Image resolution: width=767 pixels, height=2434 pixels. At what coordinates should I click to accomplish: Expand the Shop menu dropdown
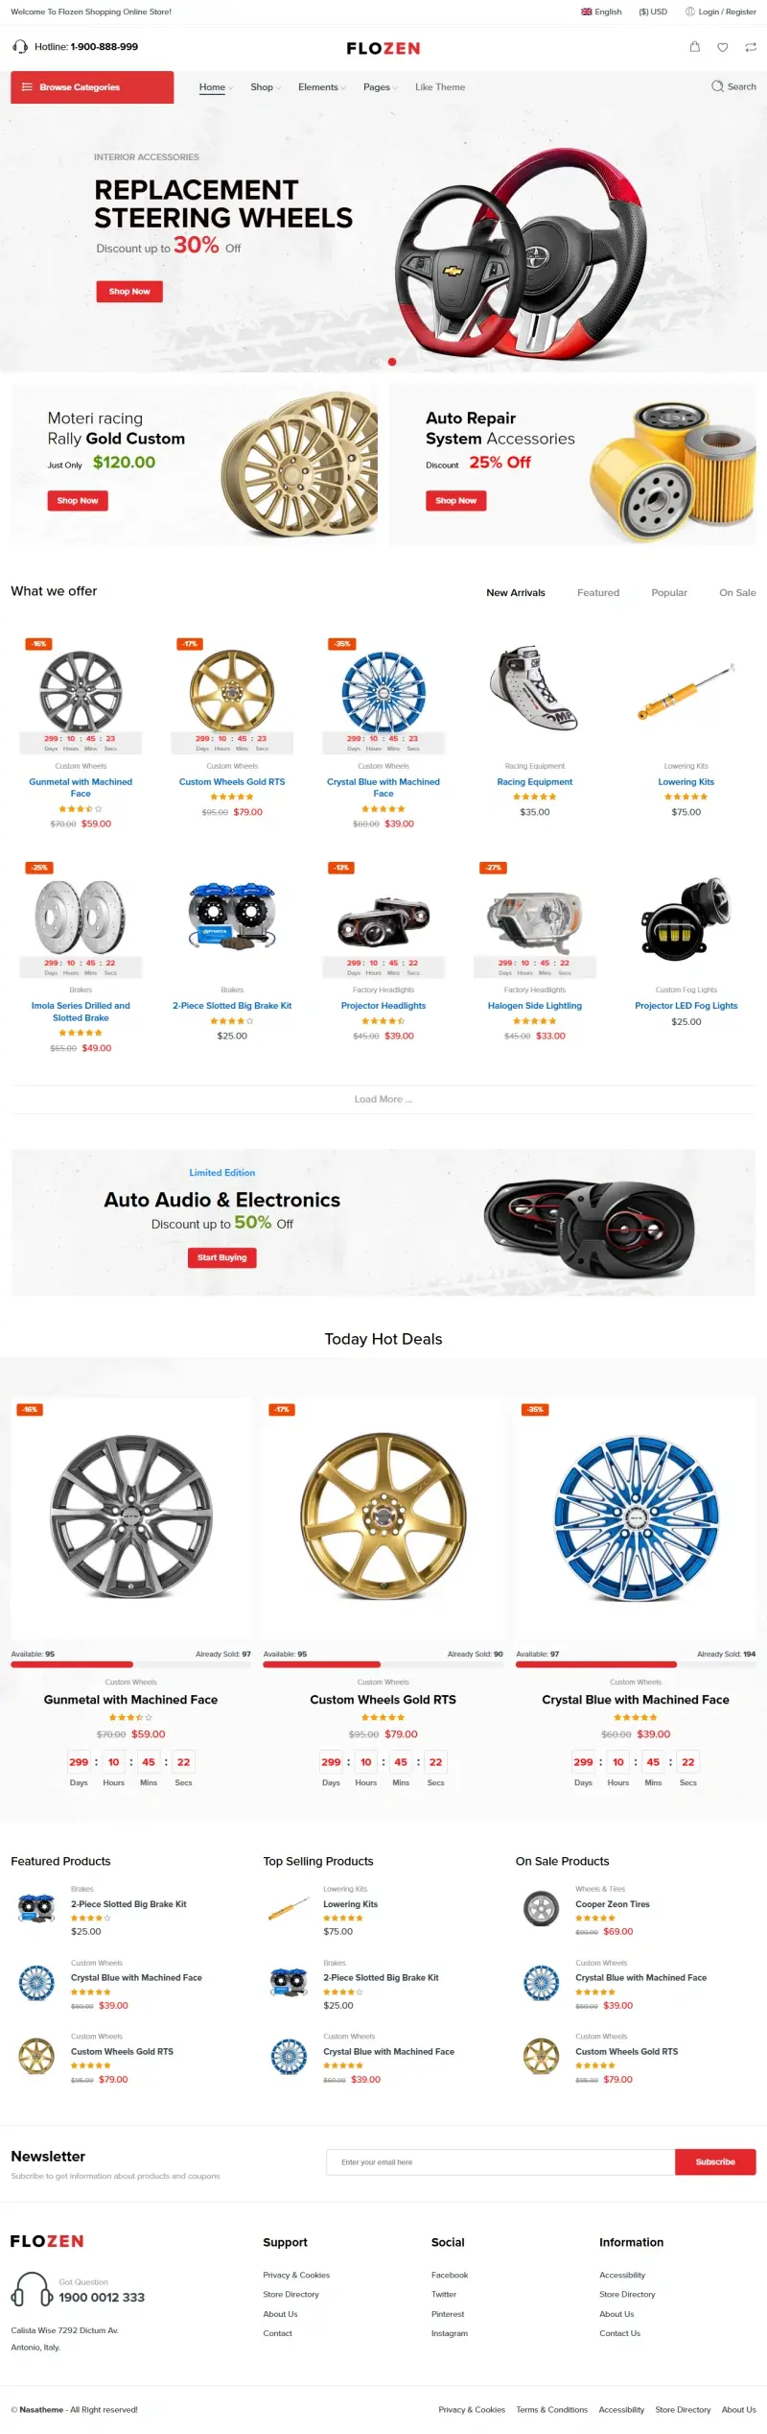coord(266,87)
